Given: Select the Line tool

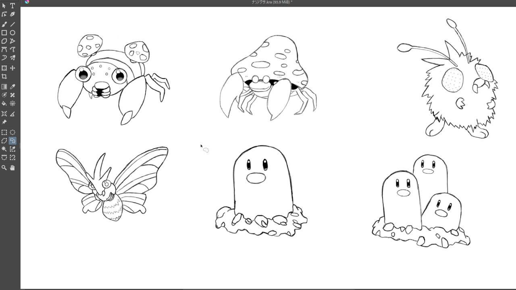Looking at the screenshot, I should 12,24.
